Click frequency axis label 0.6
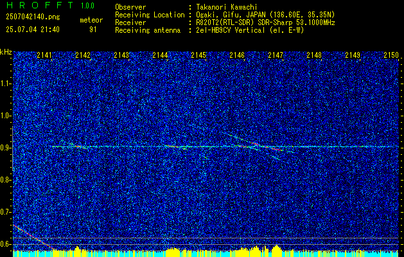 coord(5,244)
